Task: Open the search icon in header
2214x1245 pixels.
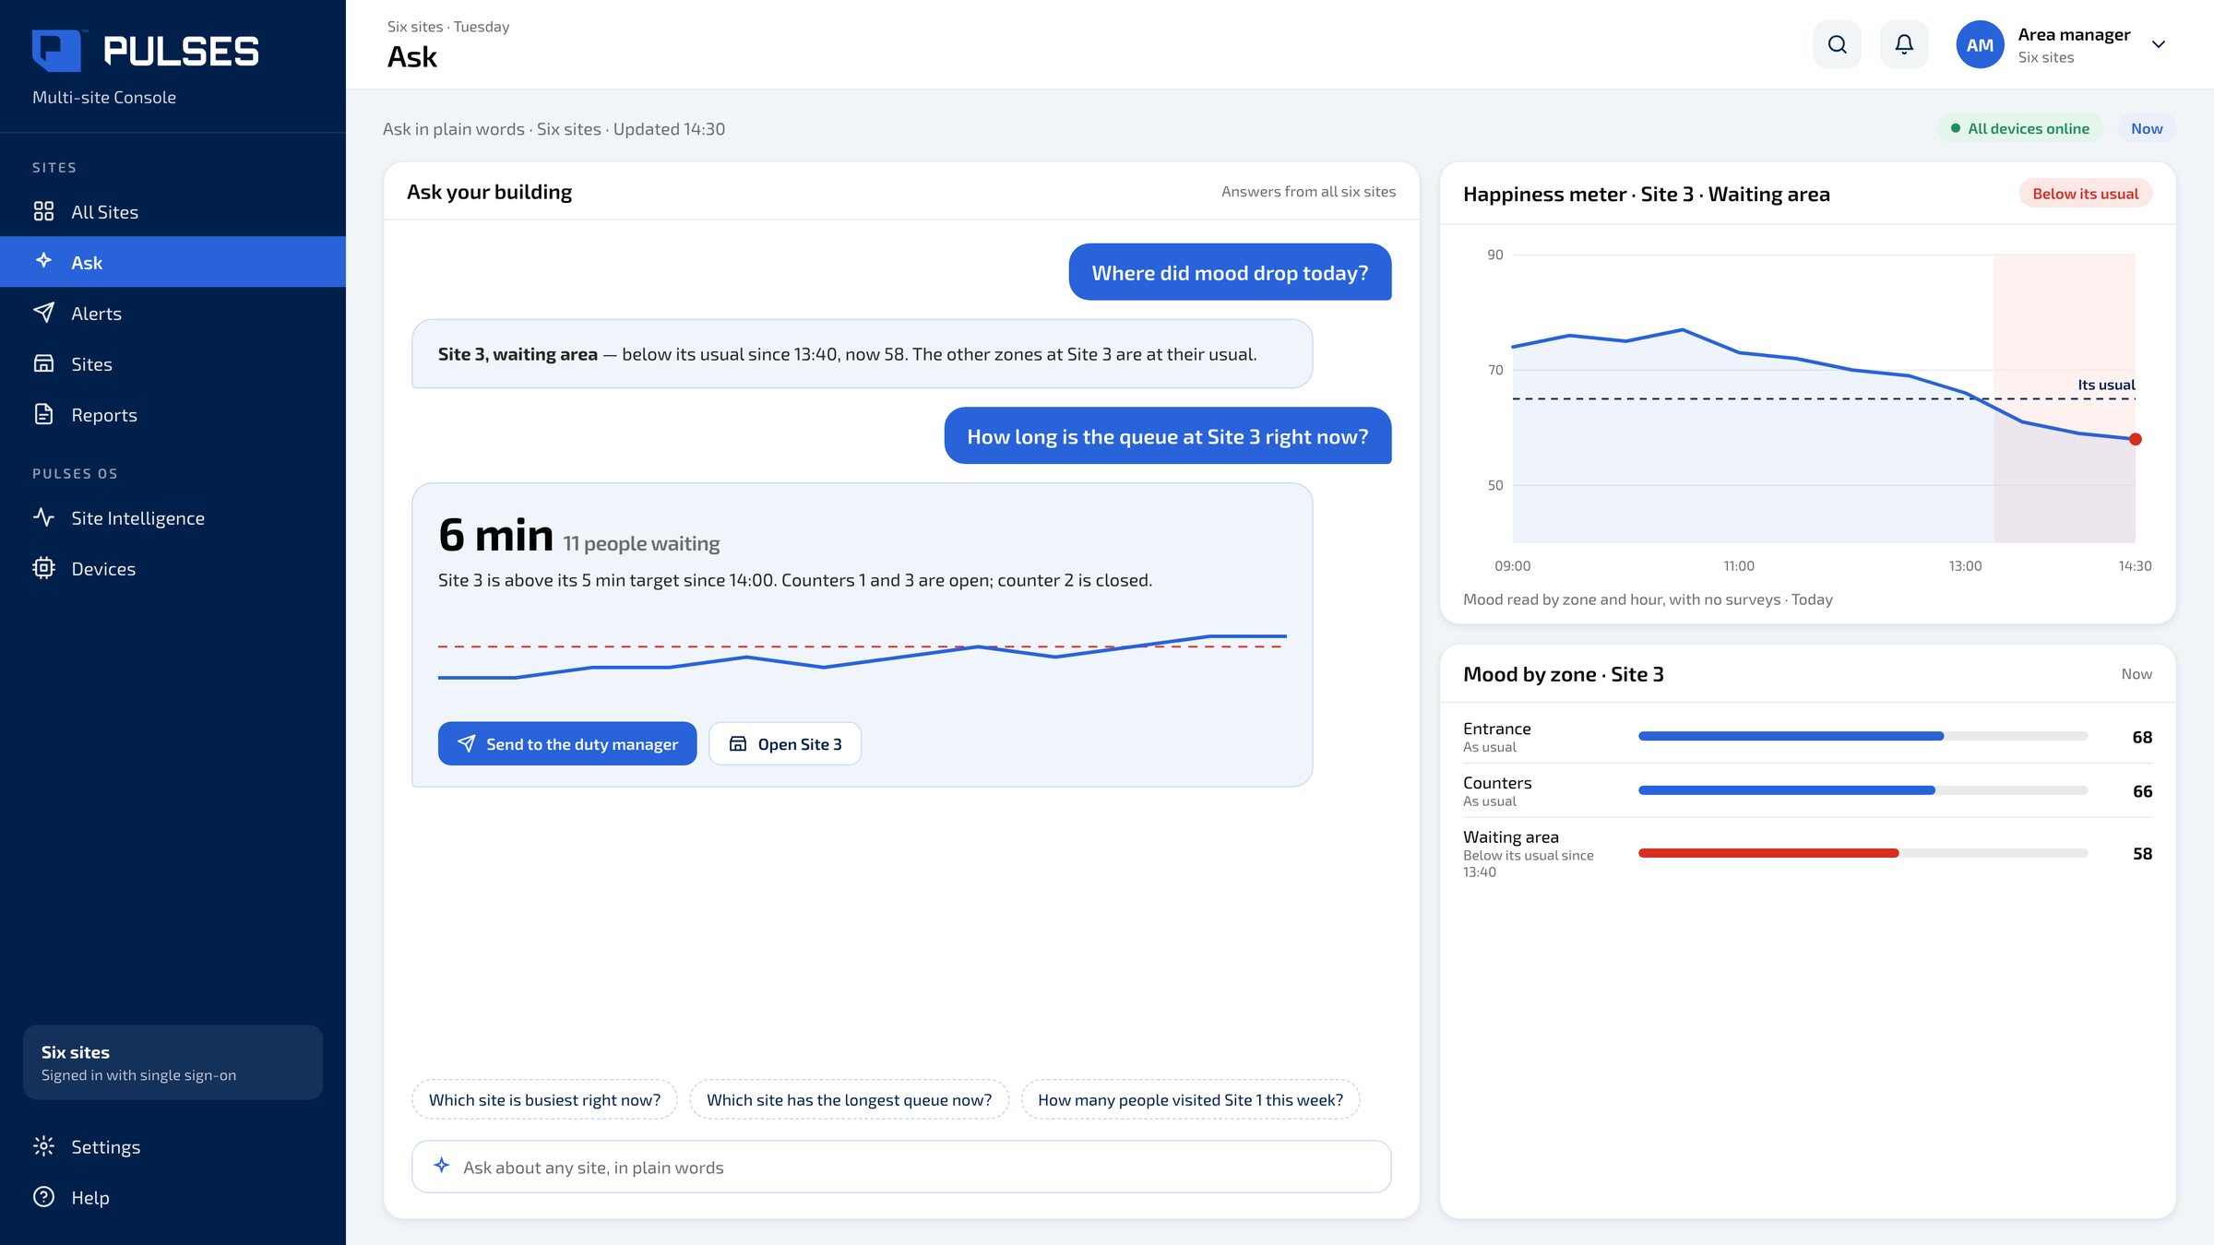Action: pyautogui.click(x=1837, y=44)
